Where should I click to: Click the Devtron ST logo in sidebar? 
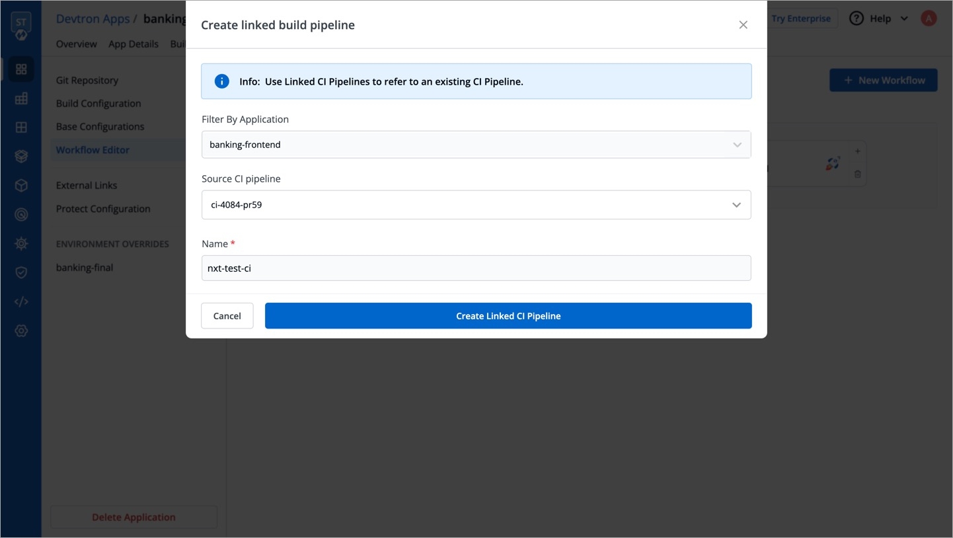coord(21,26)
